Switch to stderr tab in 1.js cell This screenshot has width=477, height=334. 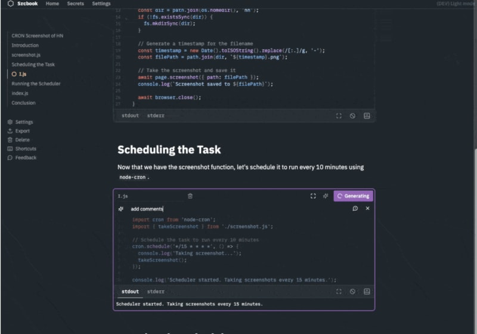coord(156,292)
